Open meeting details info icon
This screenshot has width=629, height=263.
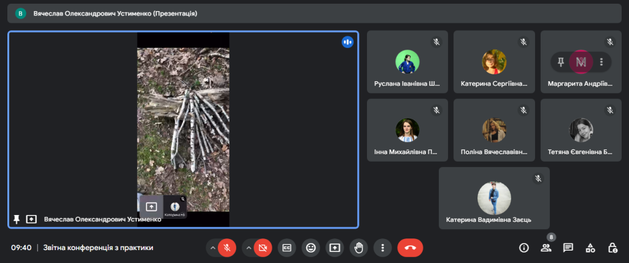pos(523,248)
